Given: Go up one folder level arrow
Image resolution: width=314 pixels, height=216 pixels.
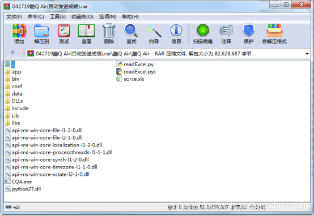Looking at the screenshot, I should 12,53.
